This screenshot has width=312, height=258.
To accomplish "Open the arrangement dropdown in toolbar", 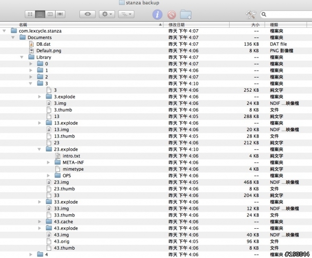I will click(x=126, y=14).
